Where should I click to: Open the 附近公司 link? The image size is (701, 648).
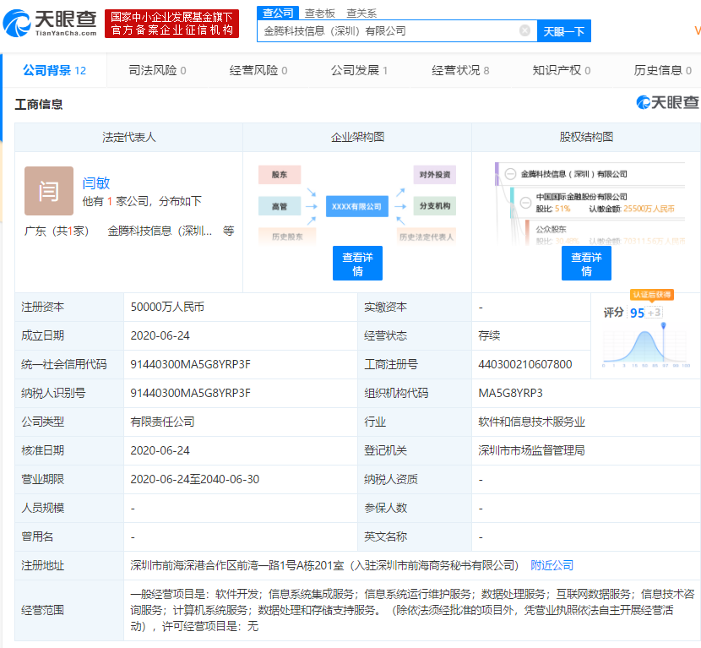[x=552, y=565]
